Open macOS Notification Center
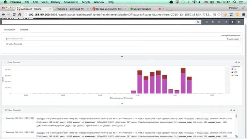The width and height of the screenshot is (247, 139). pyautogui.click(x=241, y=2)
